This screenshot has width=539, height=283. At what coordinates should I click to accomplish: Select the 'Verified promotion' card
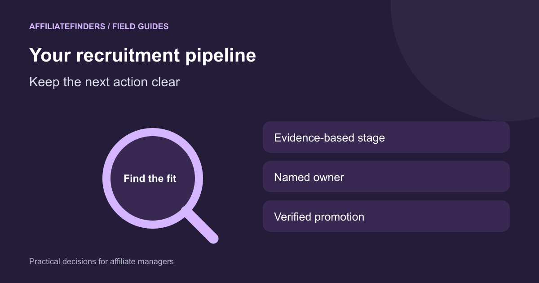[386, 216]
